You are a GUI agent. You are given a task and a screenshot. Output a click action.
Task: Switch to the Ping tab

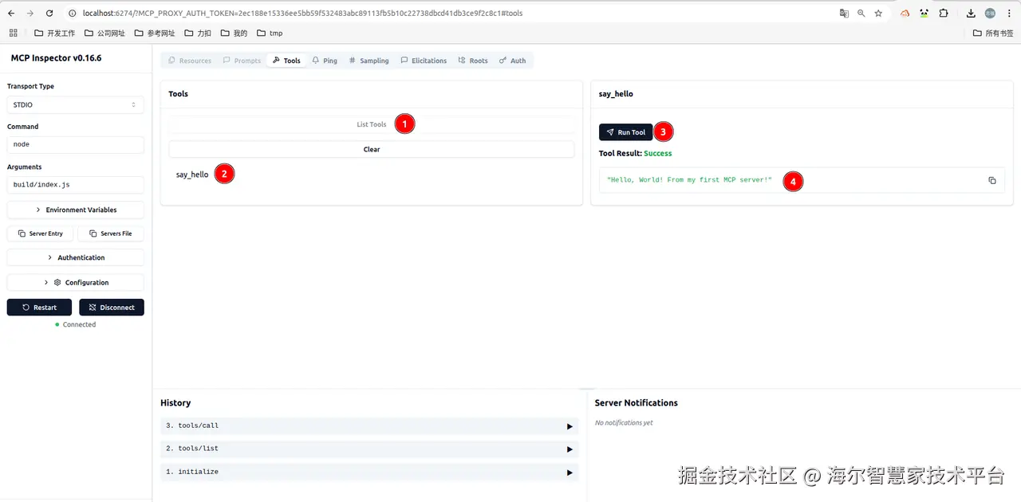[x=325, y=61]
